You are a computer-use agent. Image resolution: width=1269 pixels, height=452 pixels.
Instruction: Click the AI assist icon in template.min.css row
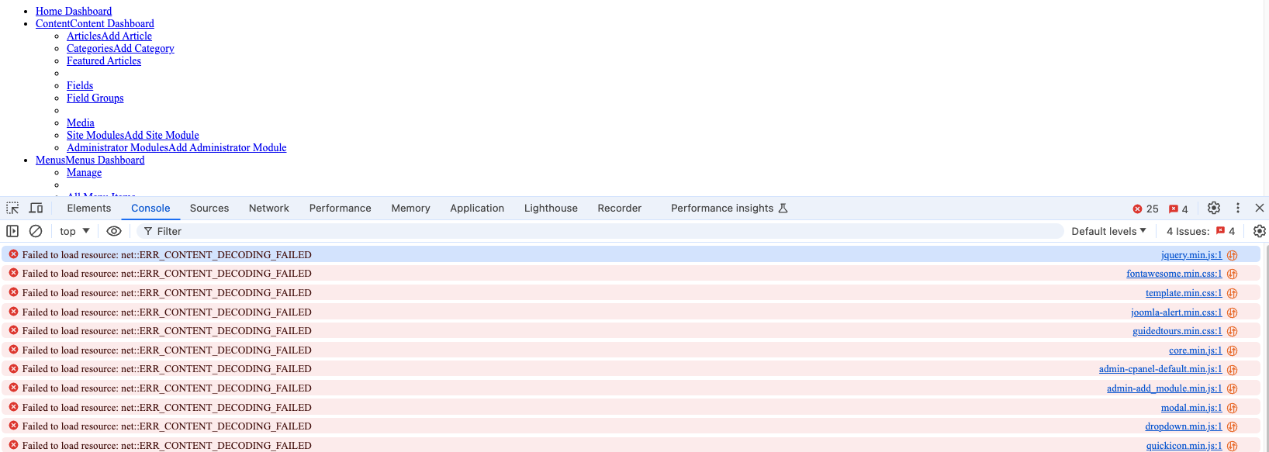click(1233, 293)
